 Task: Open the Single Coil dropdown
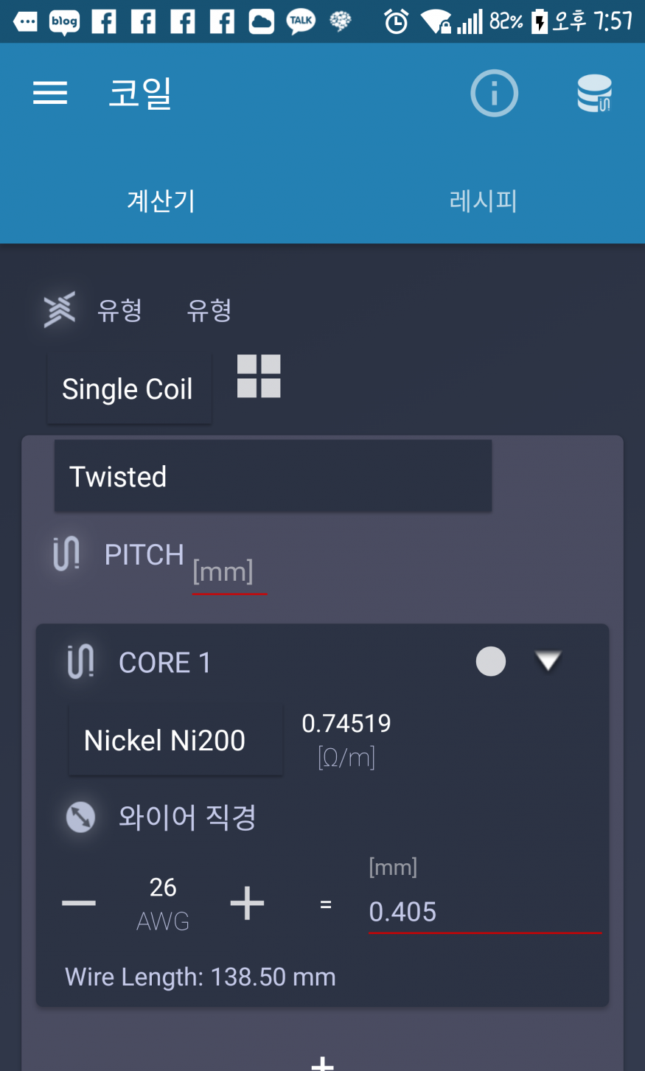click(129, 388)
